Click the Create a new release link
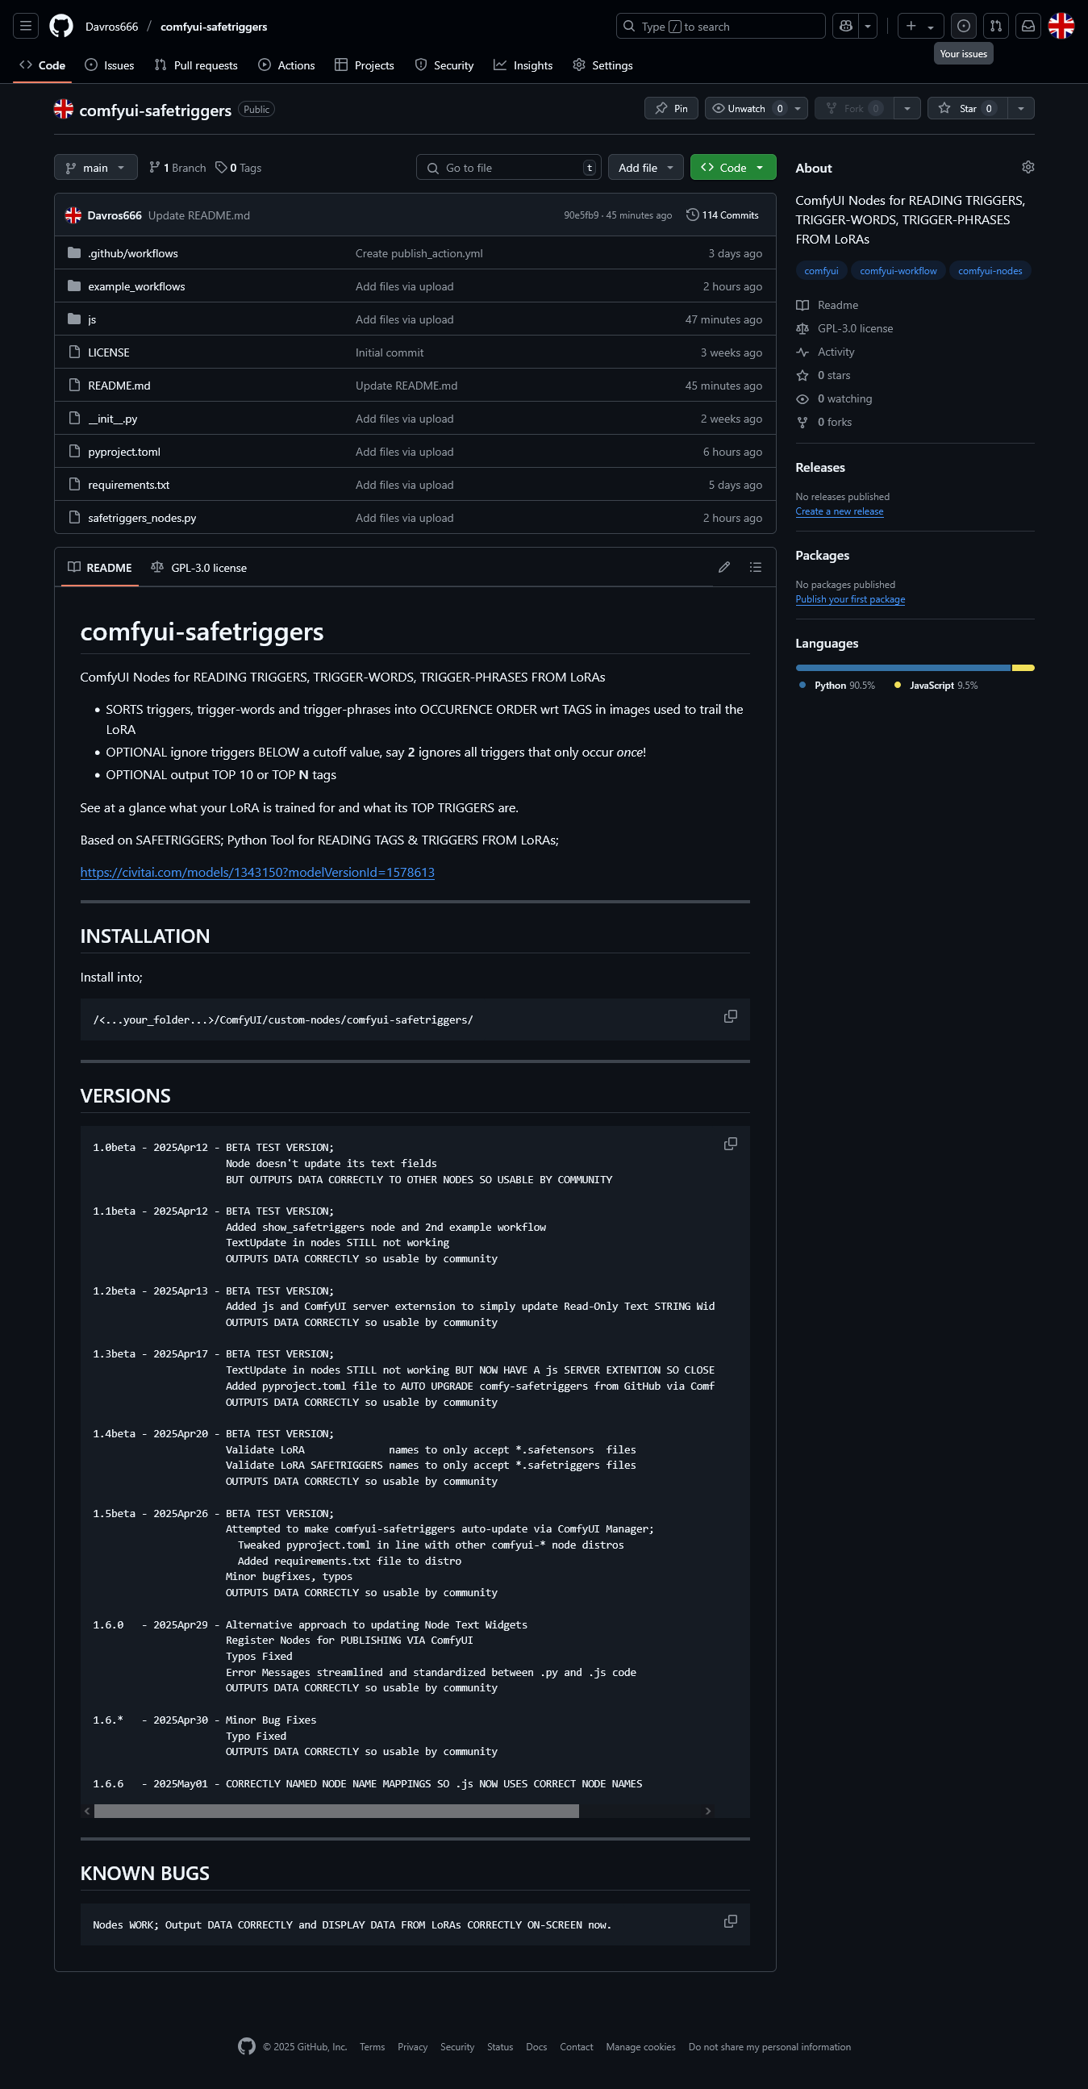 click(839, 511)
